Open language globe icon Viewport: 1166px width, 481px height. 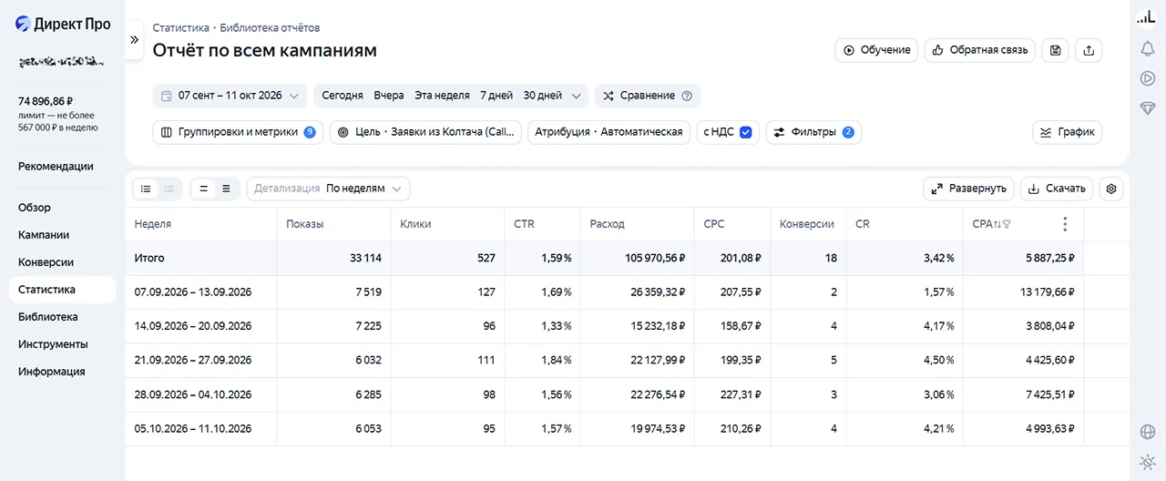tap(1148, 432)
